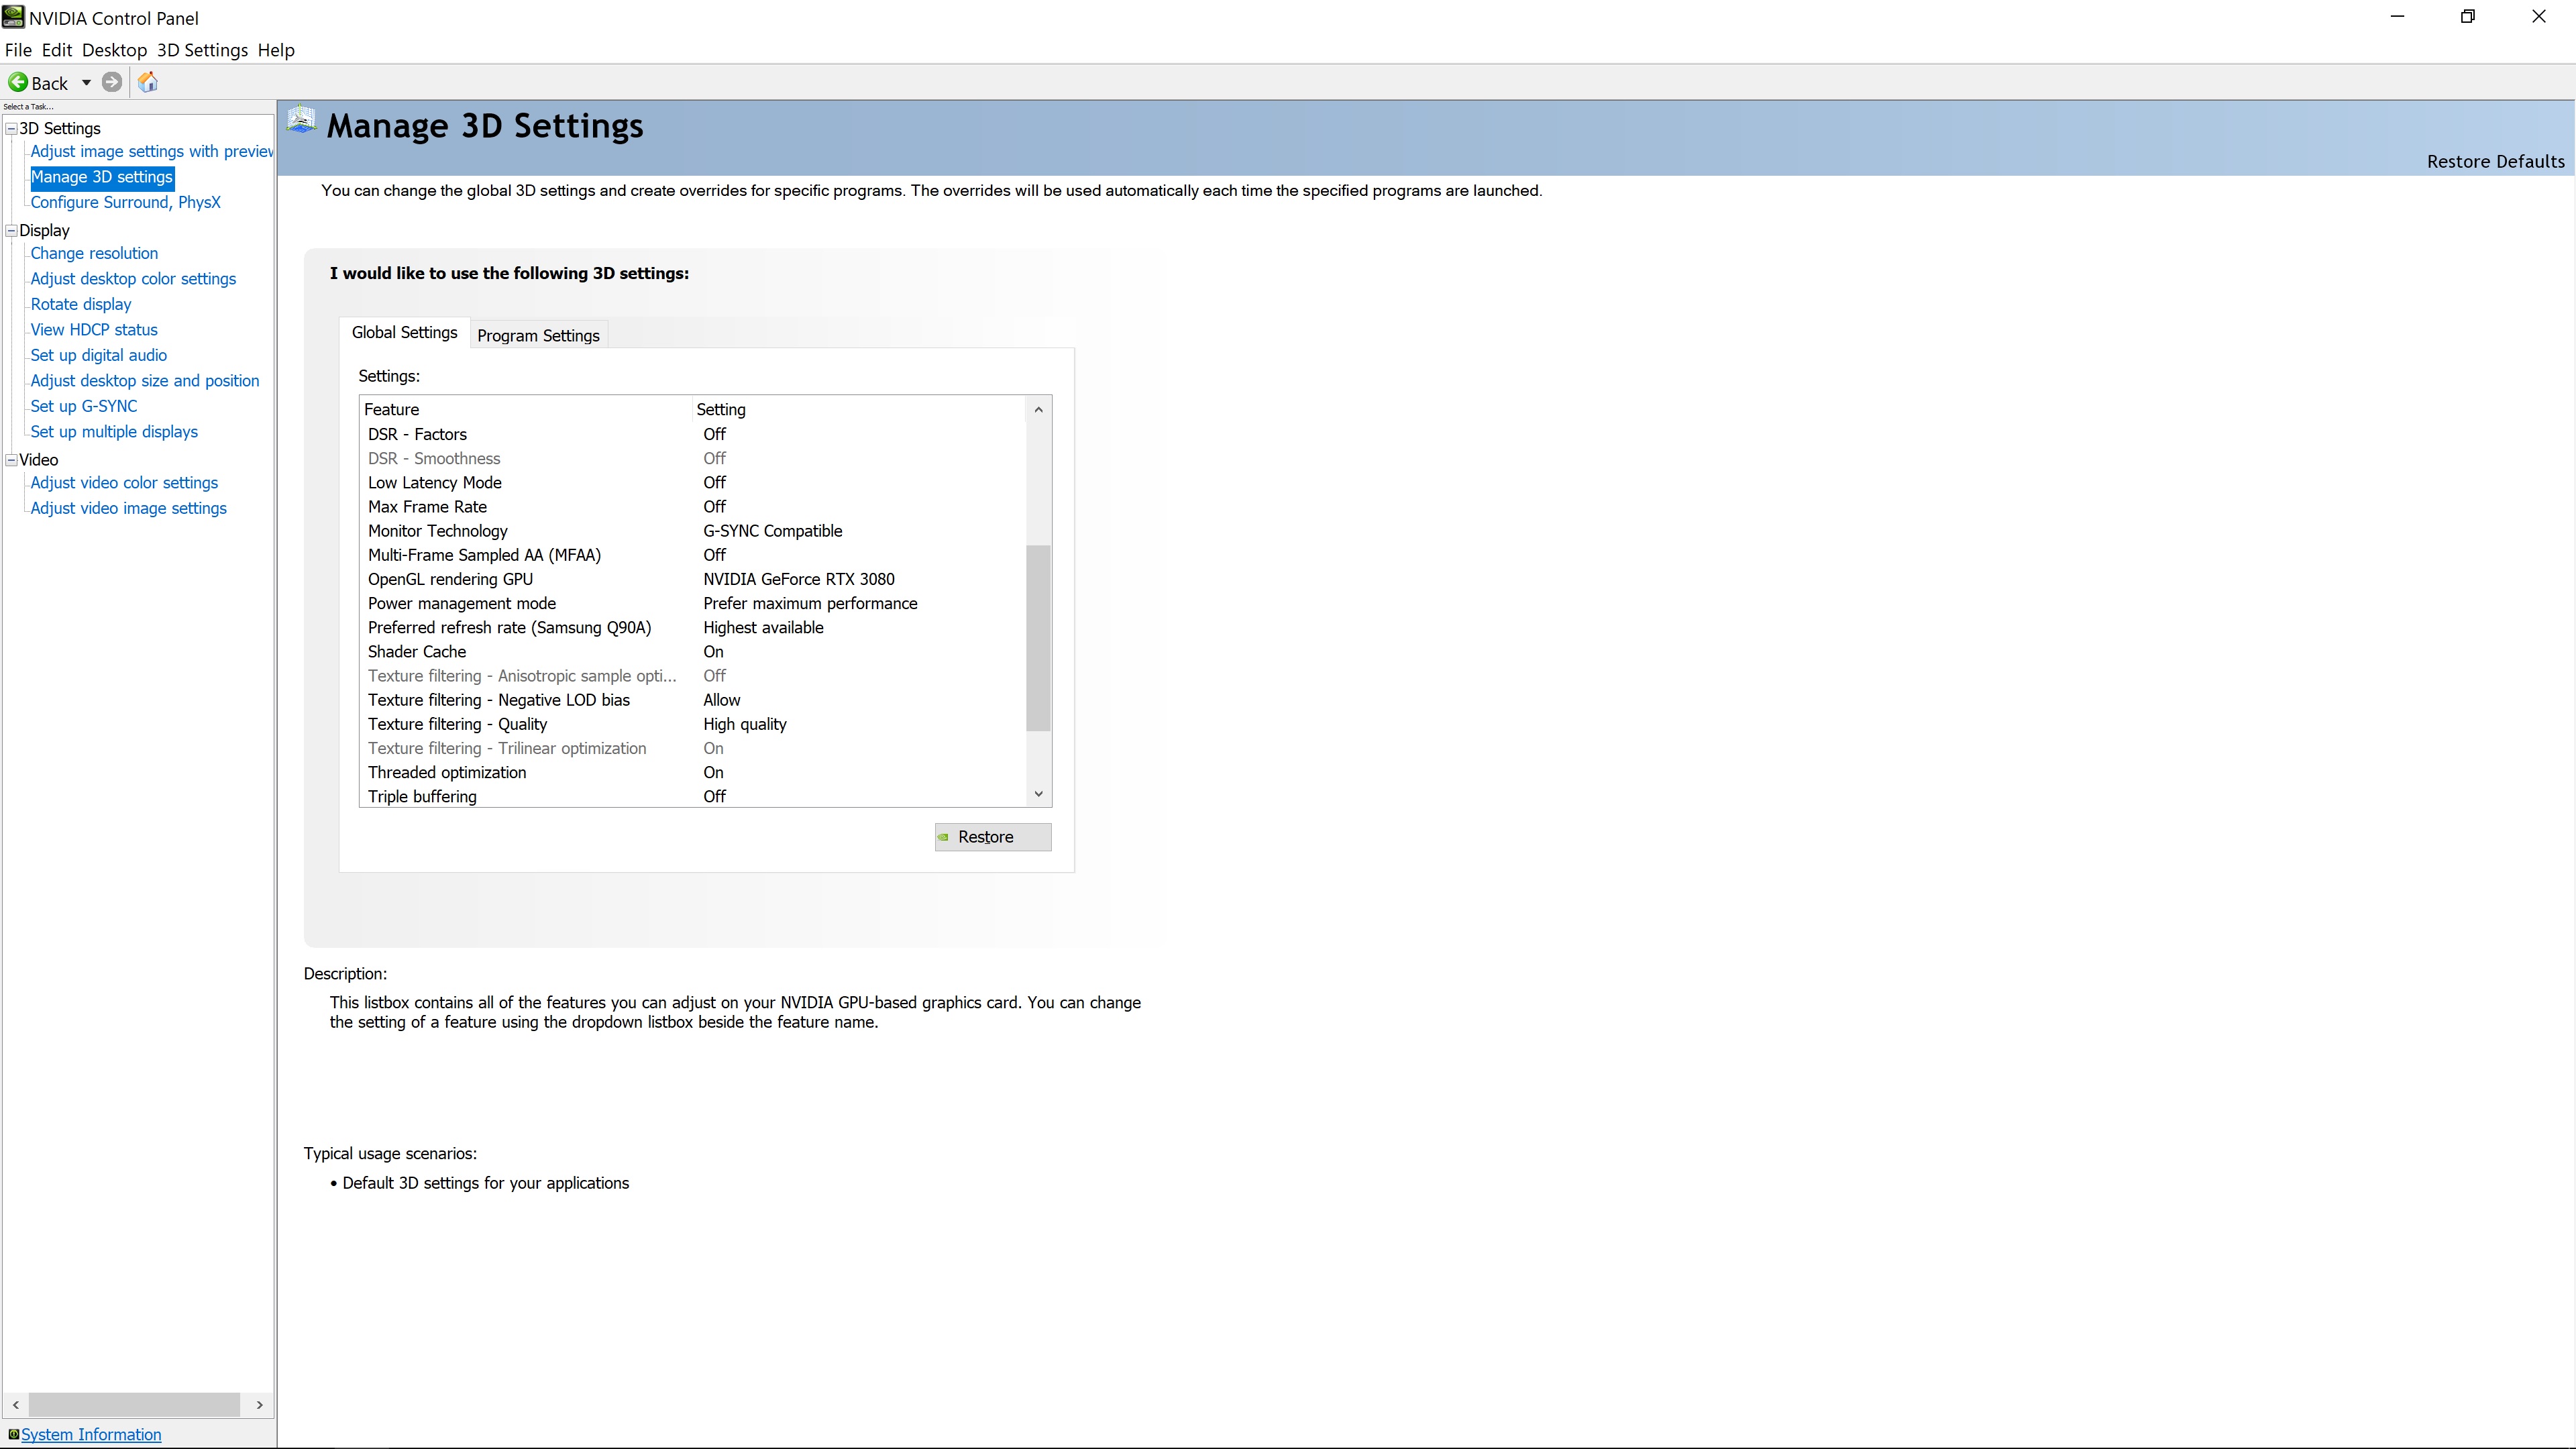This screenshot has width=2576, height=1449.
Task: Open the System Information link
Action: 91,1434
